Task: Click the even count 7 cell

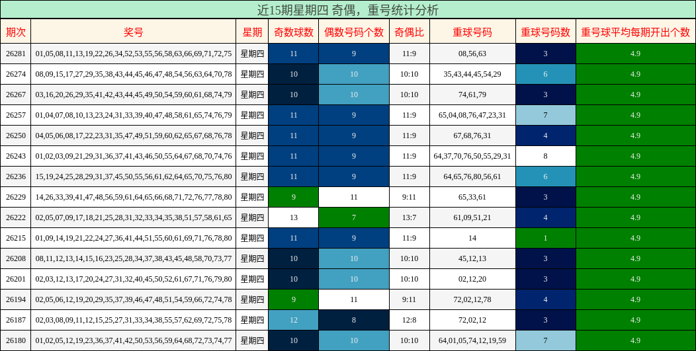Action: [x=354, y=217]
